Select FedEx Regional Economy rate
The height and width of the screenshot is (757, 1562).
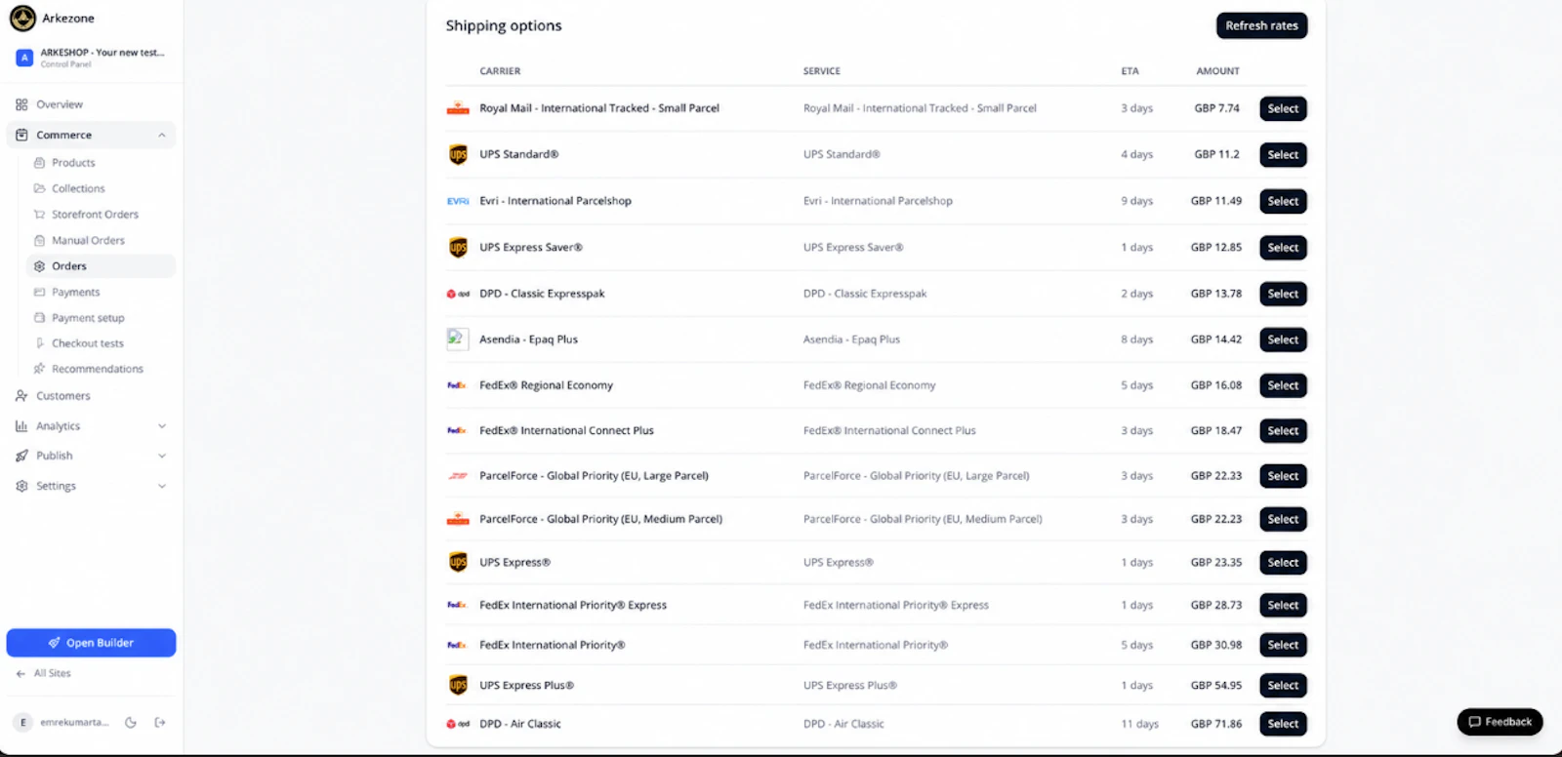(1283, 385)
